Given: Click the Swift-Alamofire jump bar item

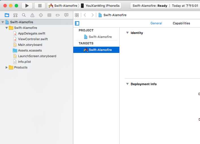Looking at the screenshot, I should click(x=113, y=15).
